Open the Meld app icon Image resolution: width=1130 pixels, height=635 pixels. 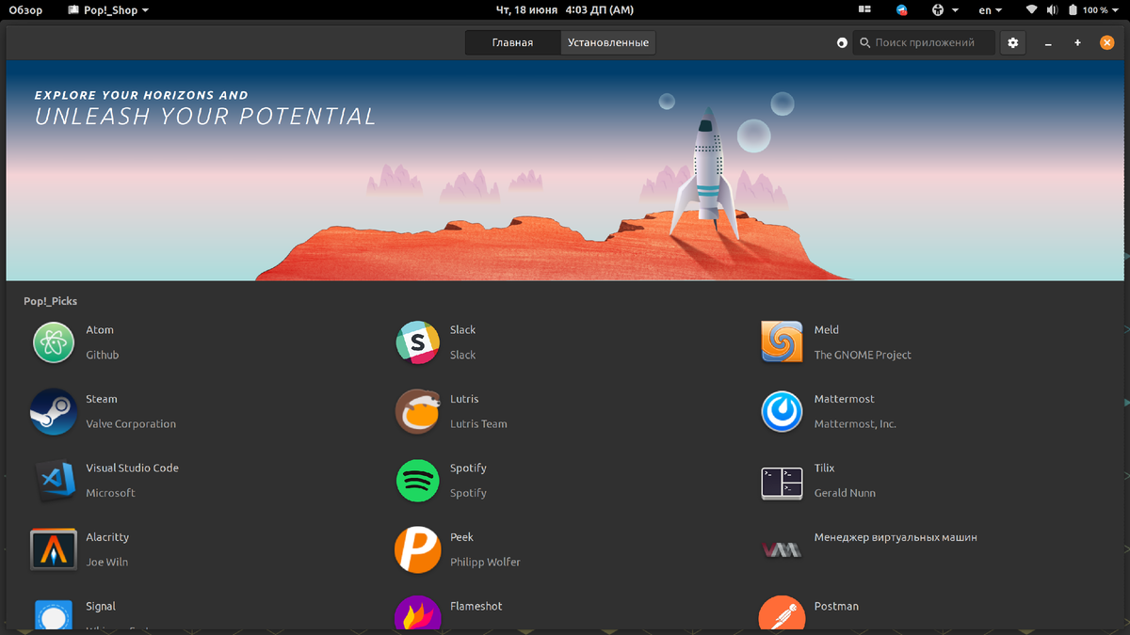(x=782, y=342)
